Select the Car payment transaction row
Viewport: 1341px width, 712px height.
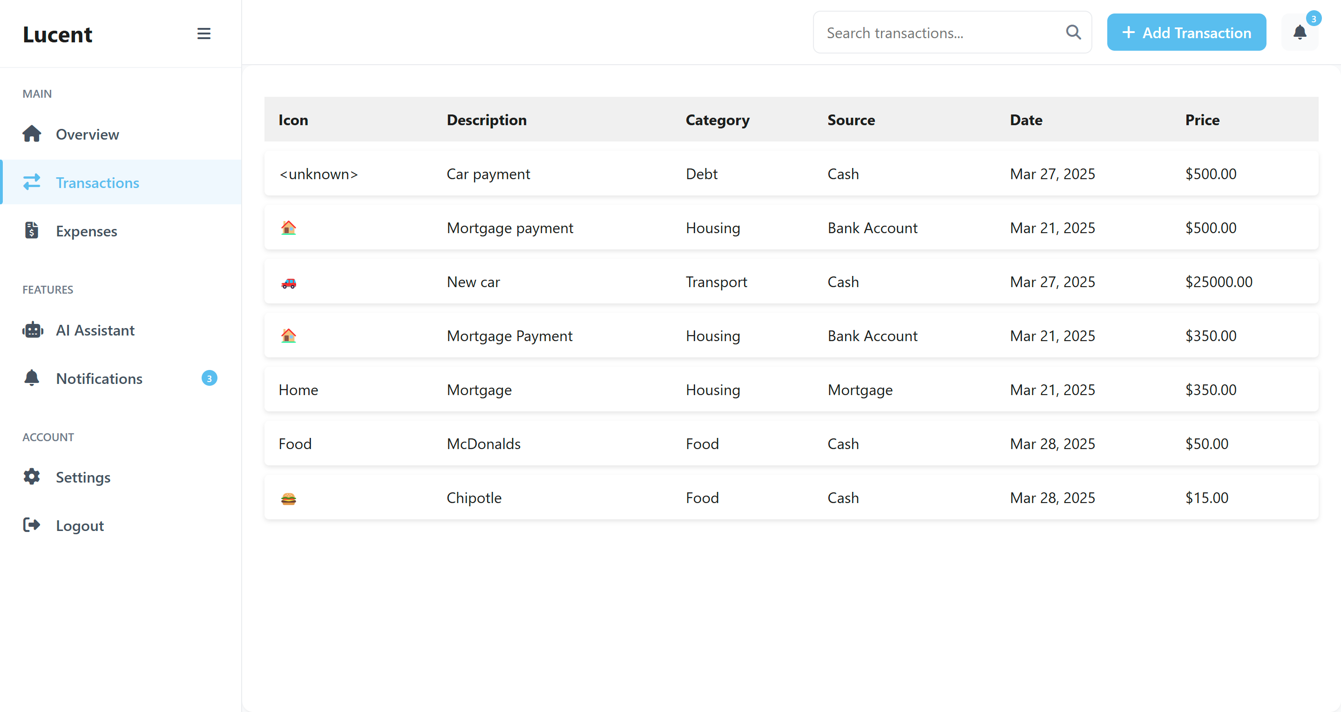[791, 174]
